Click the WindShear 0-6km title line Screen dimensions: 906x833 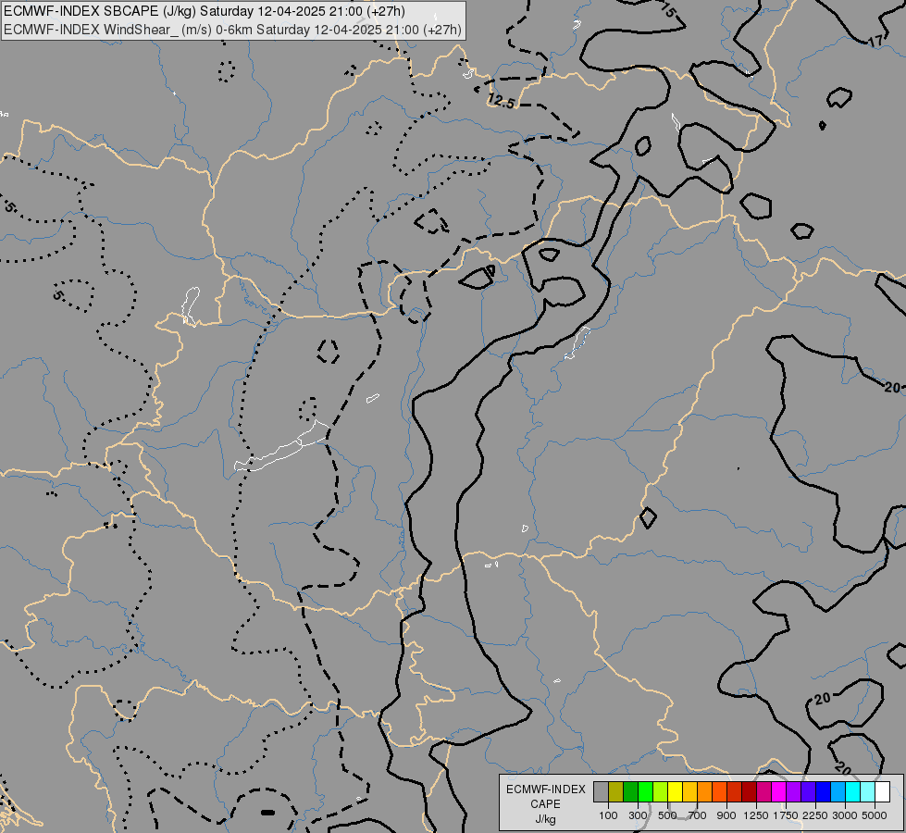pos(232,29)
